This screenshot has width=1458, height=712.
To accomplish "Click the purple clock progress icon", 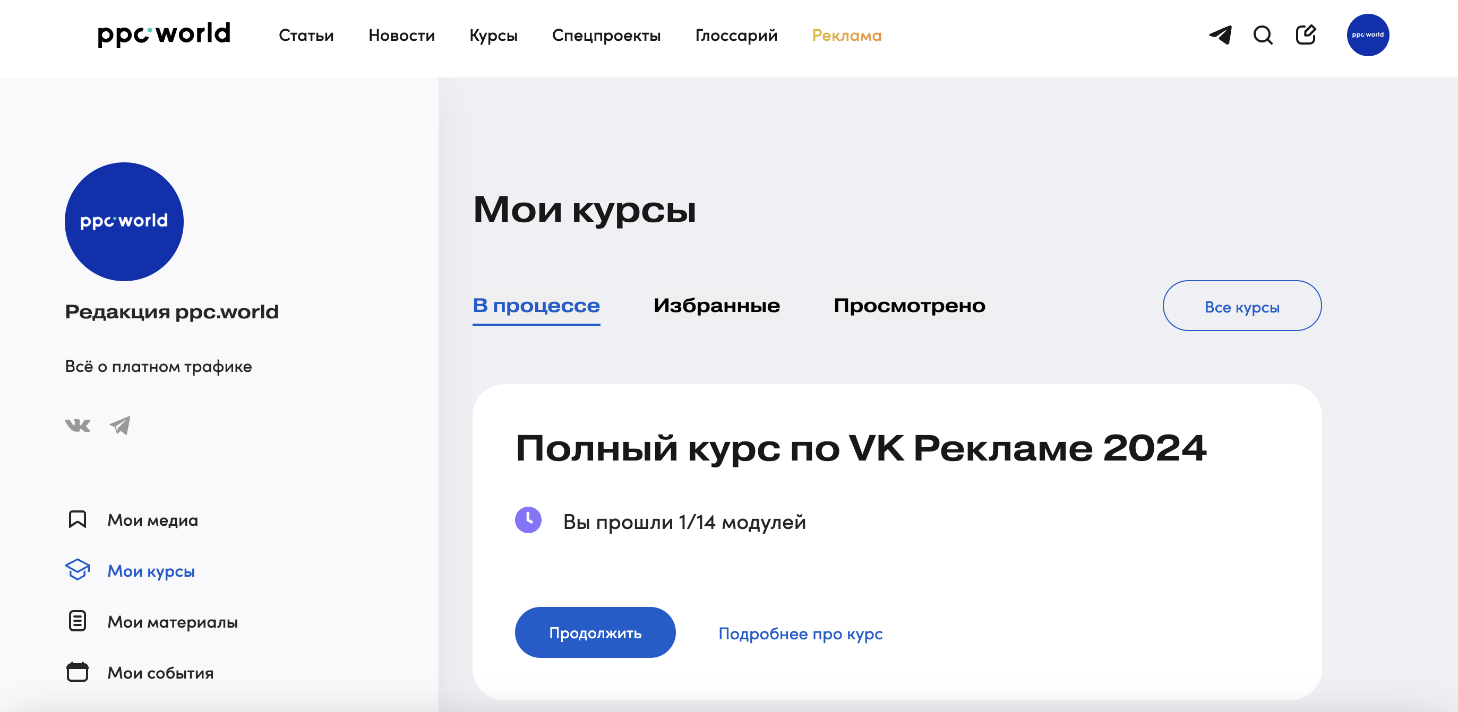I will 528,520.
